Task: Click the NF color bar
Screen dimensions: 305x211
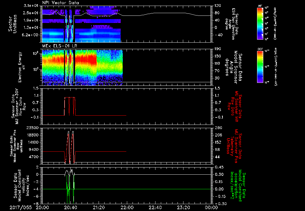Action: pyautogui.click(x=260, y=24)
